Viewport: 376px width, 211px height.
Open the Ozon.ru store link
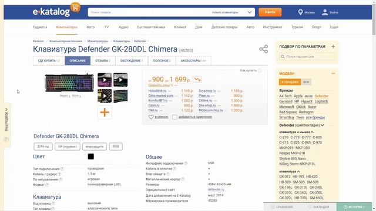tap(154, 105)
